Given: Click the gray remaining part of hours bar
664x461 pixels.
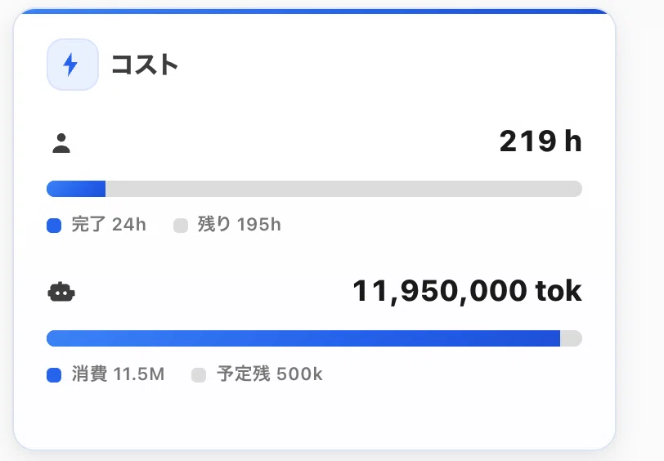Looking at the screenshot, I should pyautogui.click(x=343, y=189).
